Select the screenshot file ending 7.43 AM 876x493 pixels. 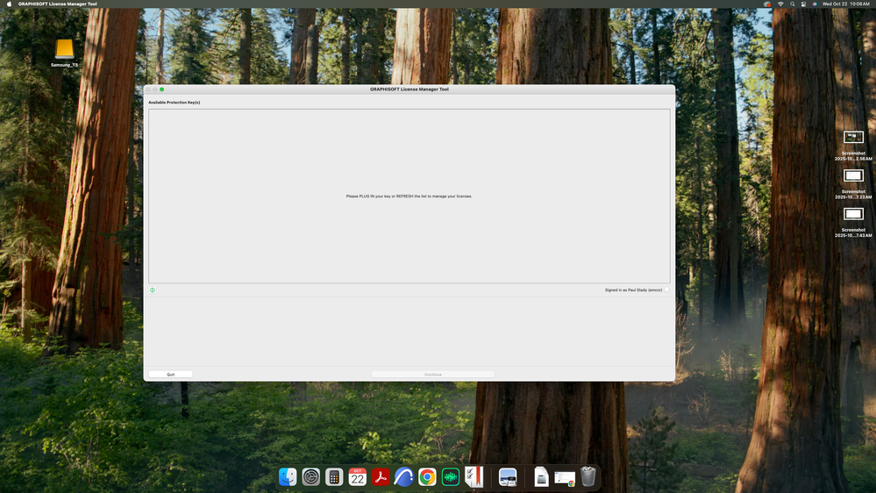853,223
